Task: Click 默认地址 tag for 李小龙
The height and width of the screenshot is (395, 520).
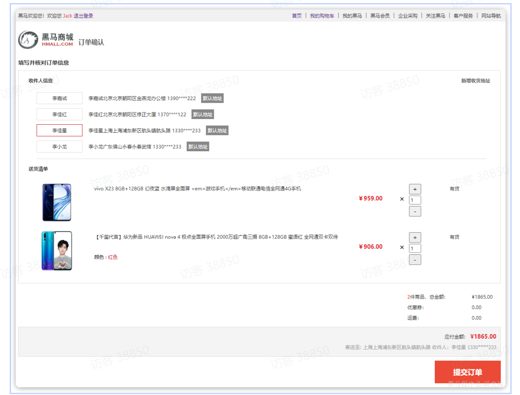Action: pyautogui.click(x=198, y=147)
